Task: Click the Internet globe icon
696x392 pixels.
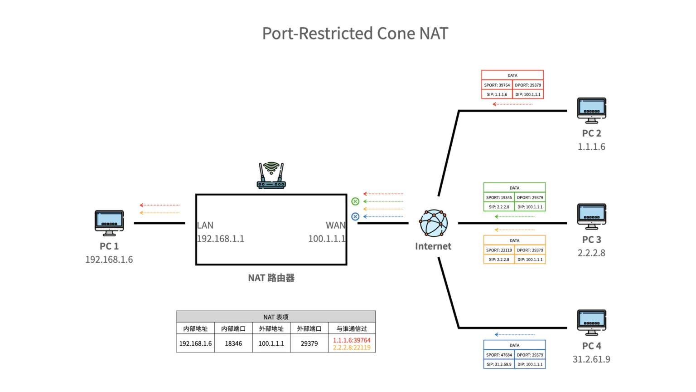Action: pyautogui.click(x=433, y=223)
